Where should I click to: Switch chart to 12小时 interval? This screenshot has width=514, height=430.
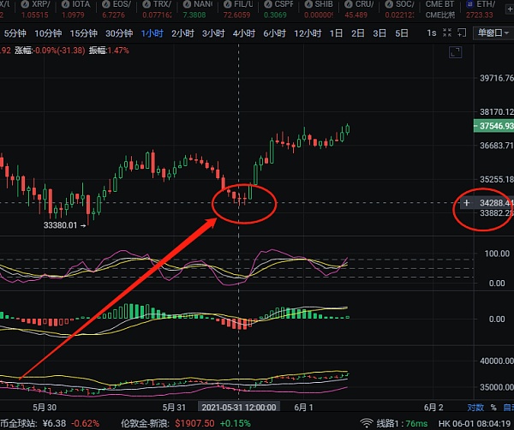pyautogui.click(x=308, y=33)
